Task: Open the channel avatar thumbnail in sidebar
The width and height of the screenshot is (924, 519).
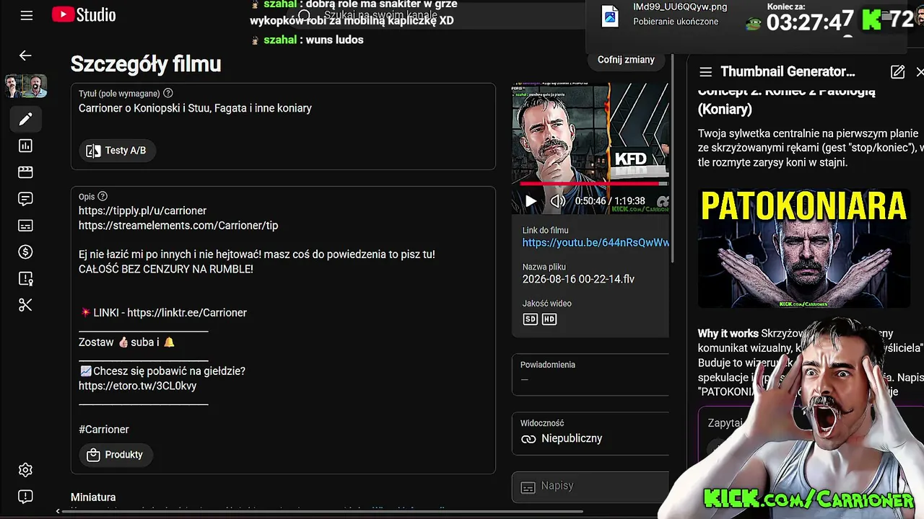Action: (26, 86)
